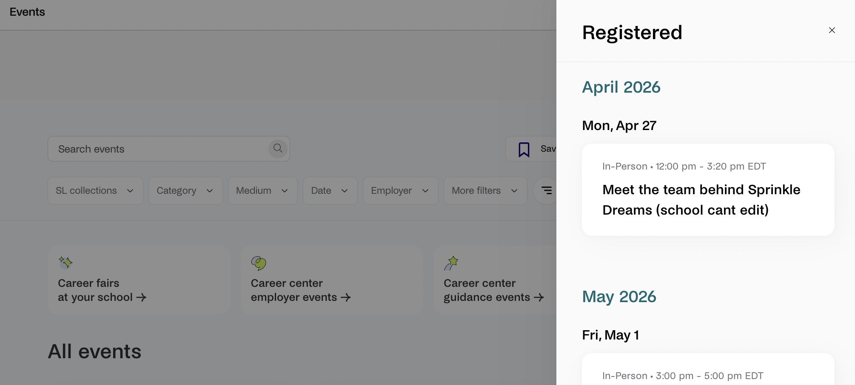
Task: Click the 12:00 pm - 3:20 pm EDT time text
Action: (710, 166)
